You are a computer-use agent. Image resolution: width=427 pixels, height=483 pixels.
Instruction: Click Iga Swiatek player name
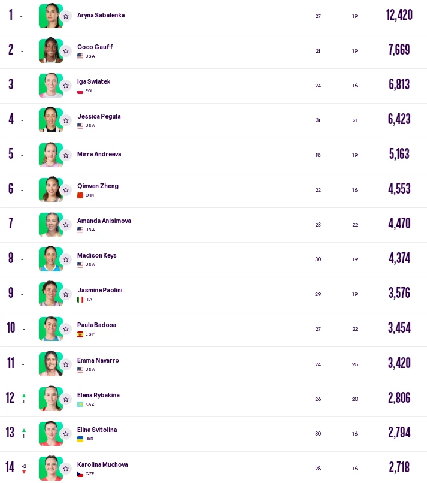[x=93, y=81]
